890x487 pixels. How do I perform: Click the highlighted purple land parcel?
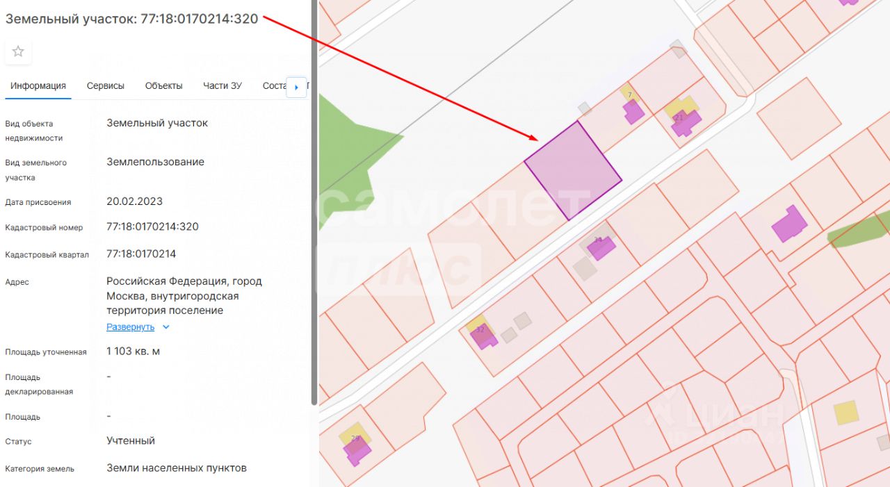pyautogui.click(x=572, y=171)
